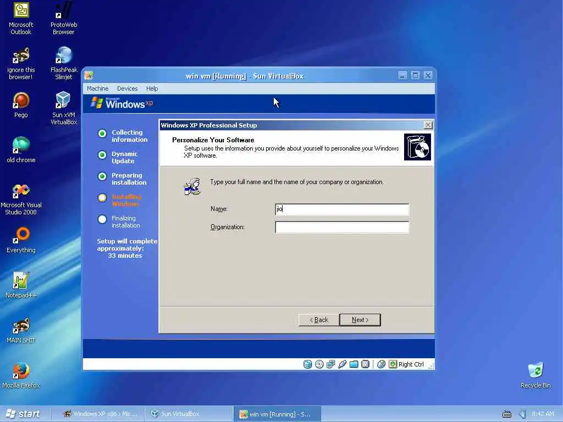Click the green host key arrow icon
563x422 pixels.
click(393, 364)
